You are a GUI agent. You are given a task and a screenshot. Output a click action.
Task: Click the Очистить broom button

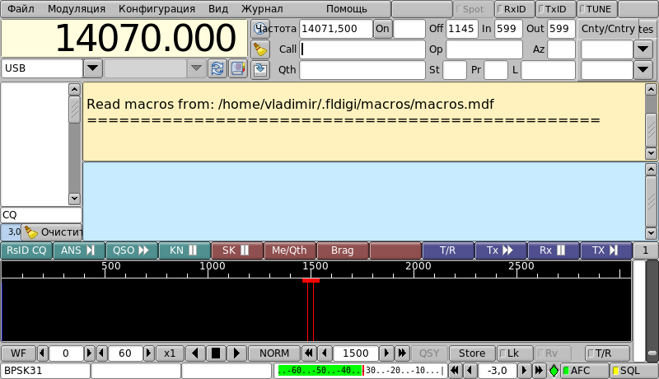point(52,232)
